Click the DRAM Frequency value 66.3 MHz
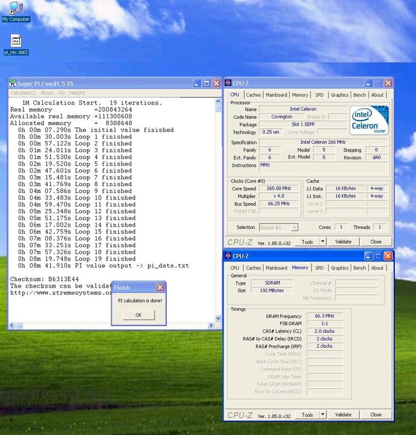Screen dimensions: 416x435 coord(325,316)
